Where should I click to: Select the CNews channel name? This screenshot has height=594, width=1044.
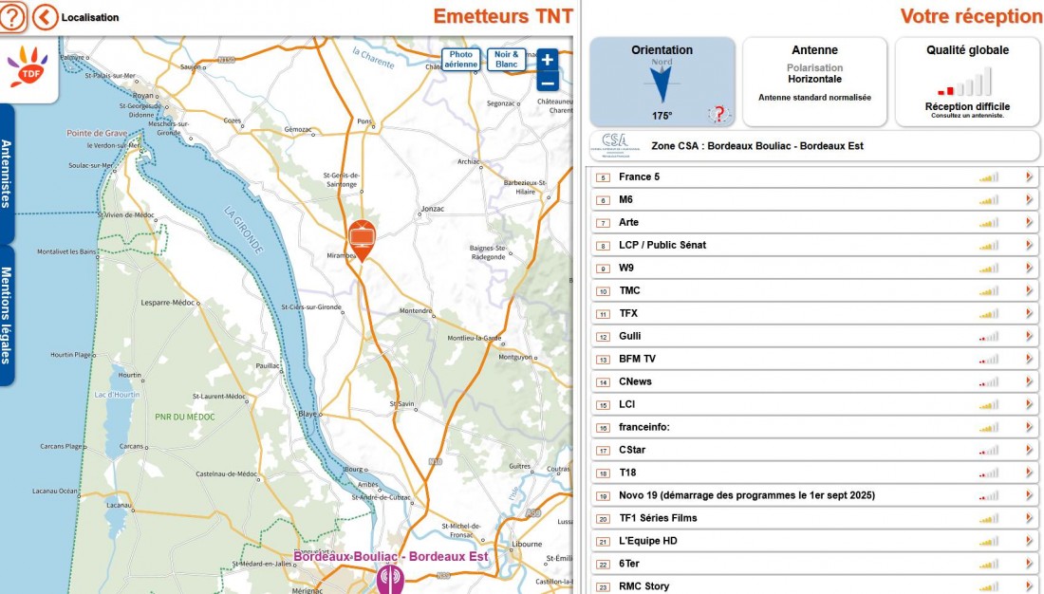pyautogui.click(x=635, y=381)
